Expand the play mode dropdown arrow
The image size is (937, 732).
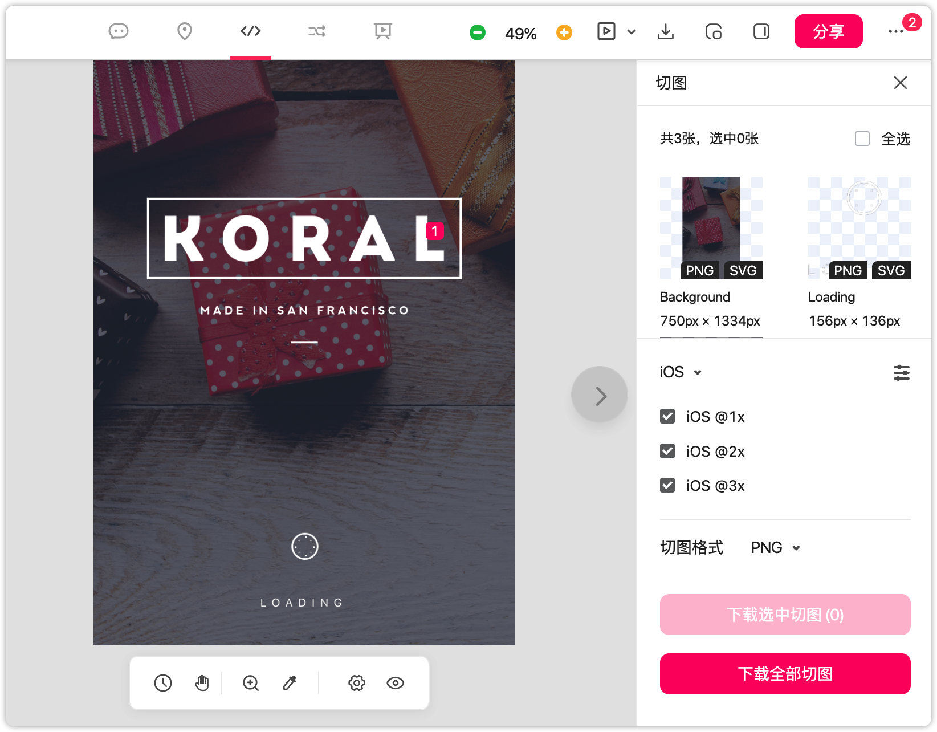click(632, 32)
